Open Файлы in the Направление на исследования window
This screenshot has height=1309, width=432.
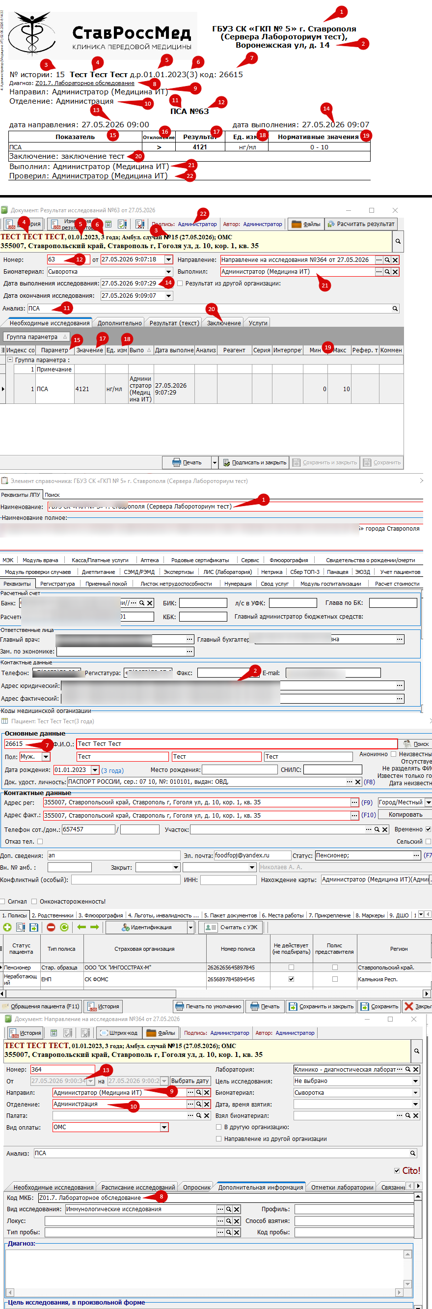(160, 1033)
